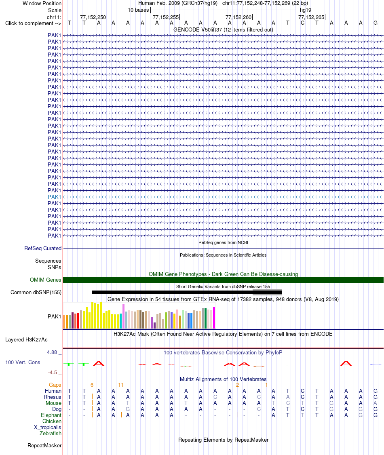Image resolution: width=384 pixels, height=455 pixels.
Task: Open 'Publications: Sequences in Scientific Articles' title
Action: click(x=223, y=255)
